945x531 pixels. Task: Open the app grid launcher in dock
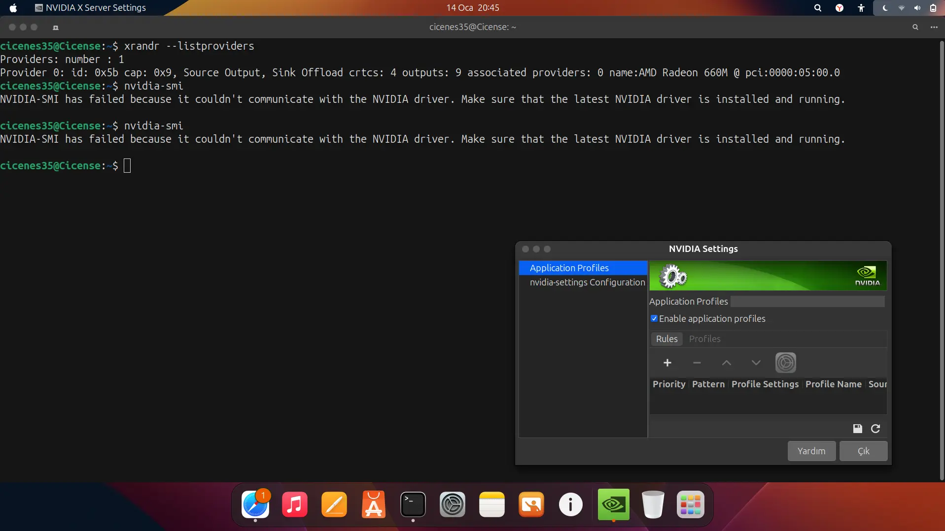(x=691, y=504)
